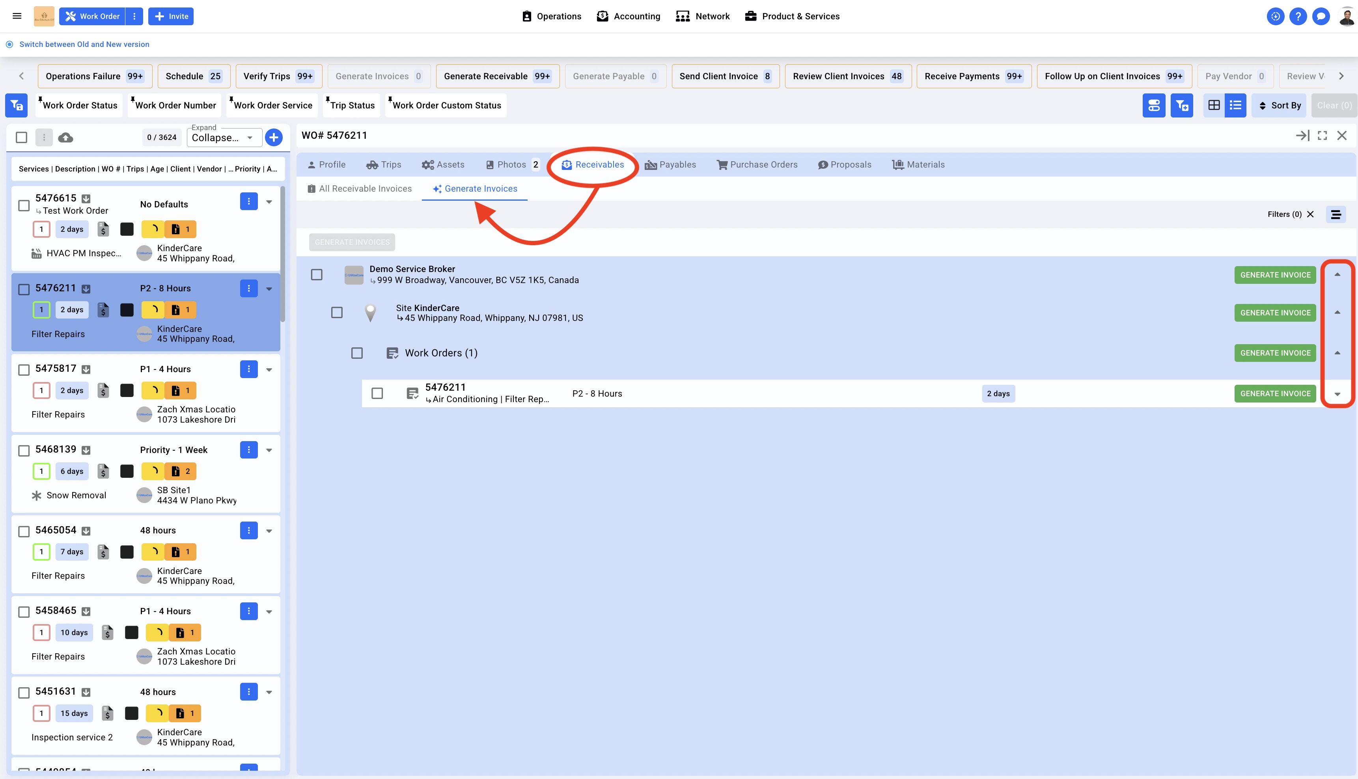1358x779 pixels.
Task: Open the Payables tab
Action: click(x=670, y=165)
